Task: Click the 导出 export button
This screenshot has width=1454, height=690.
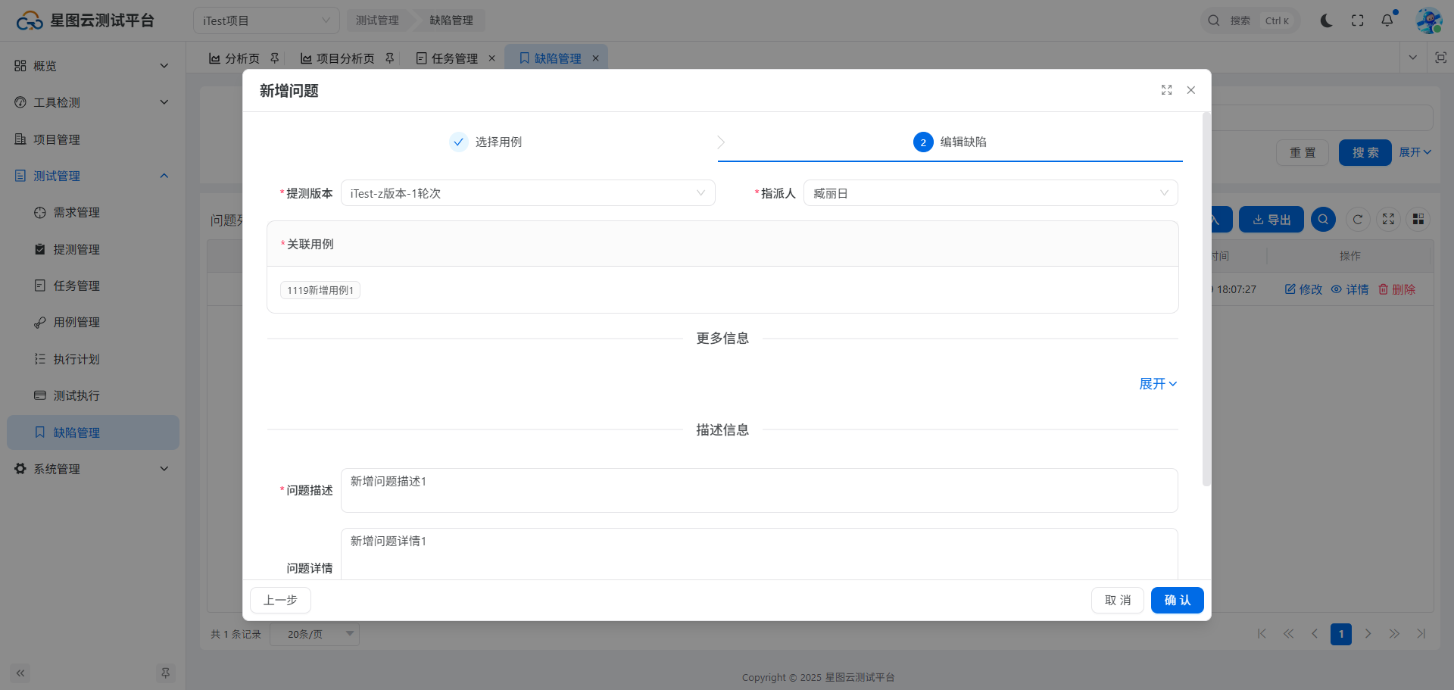Action: click(1271, 220)
